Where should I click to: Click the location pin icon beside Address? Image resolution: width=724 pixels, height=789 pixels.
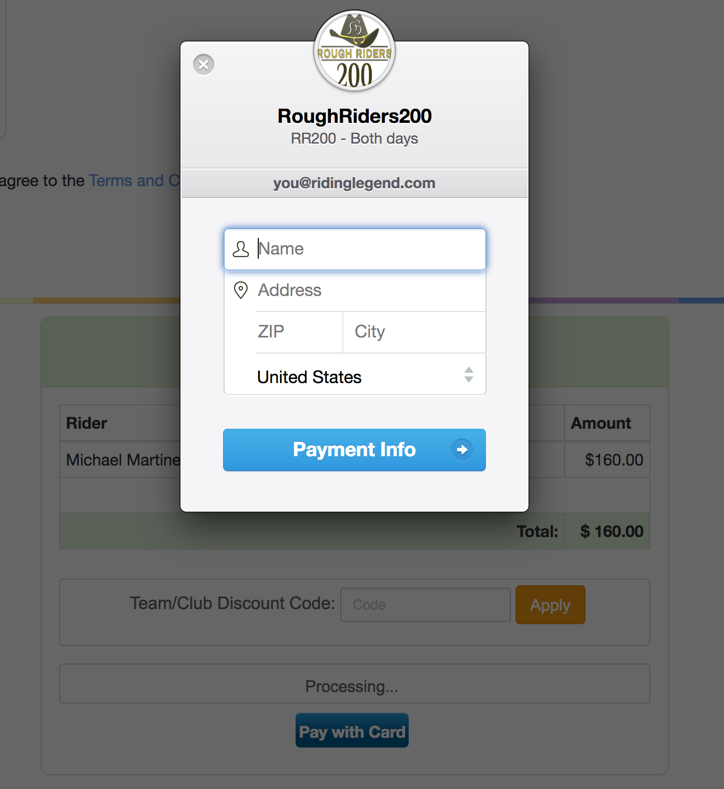(x=241, y=290)
